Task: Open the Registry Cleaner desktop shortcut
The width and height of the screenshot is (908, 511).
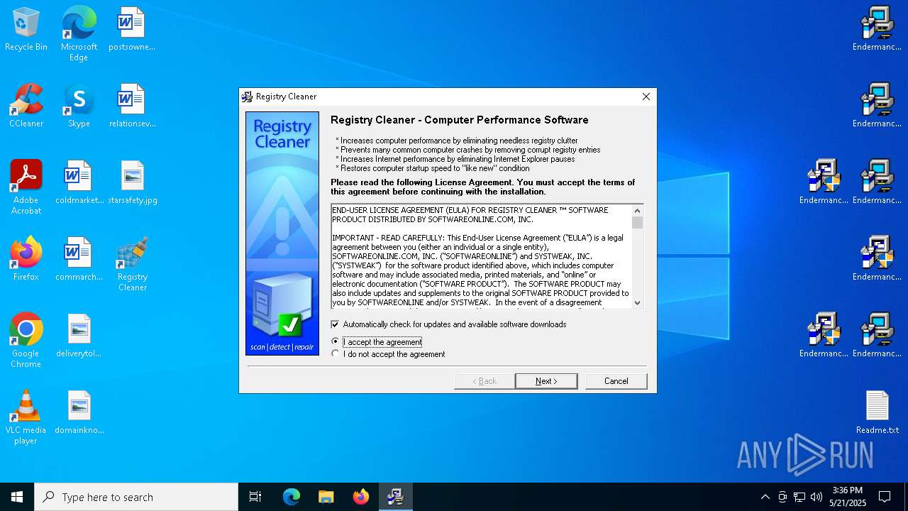Action: 133,264
